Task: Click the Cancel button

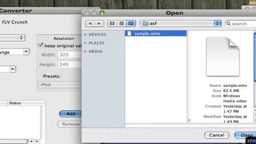Action: pos(217,135)
